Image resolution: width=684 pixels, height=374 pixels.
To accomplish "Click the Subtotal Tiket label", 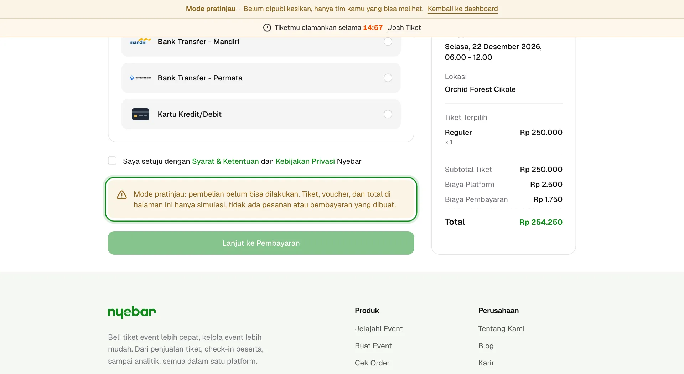I will click(x=468, y=169).
